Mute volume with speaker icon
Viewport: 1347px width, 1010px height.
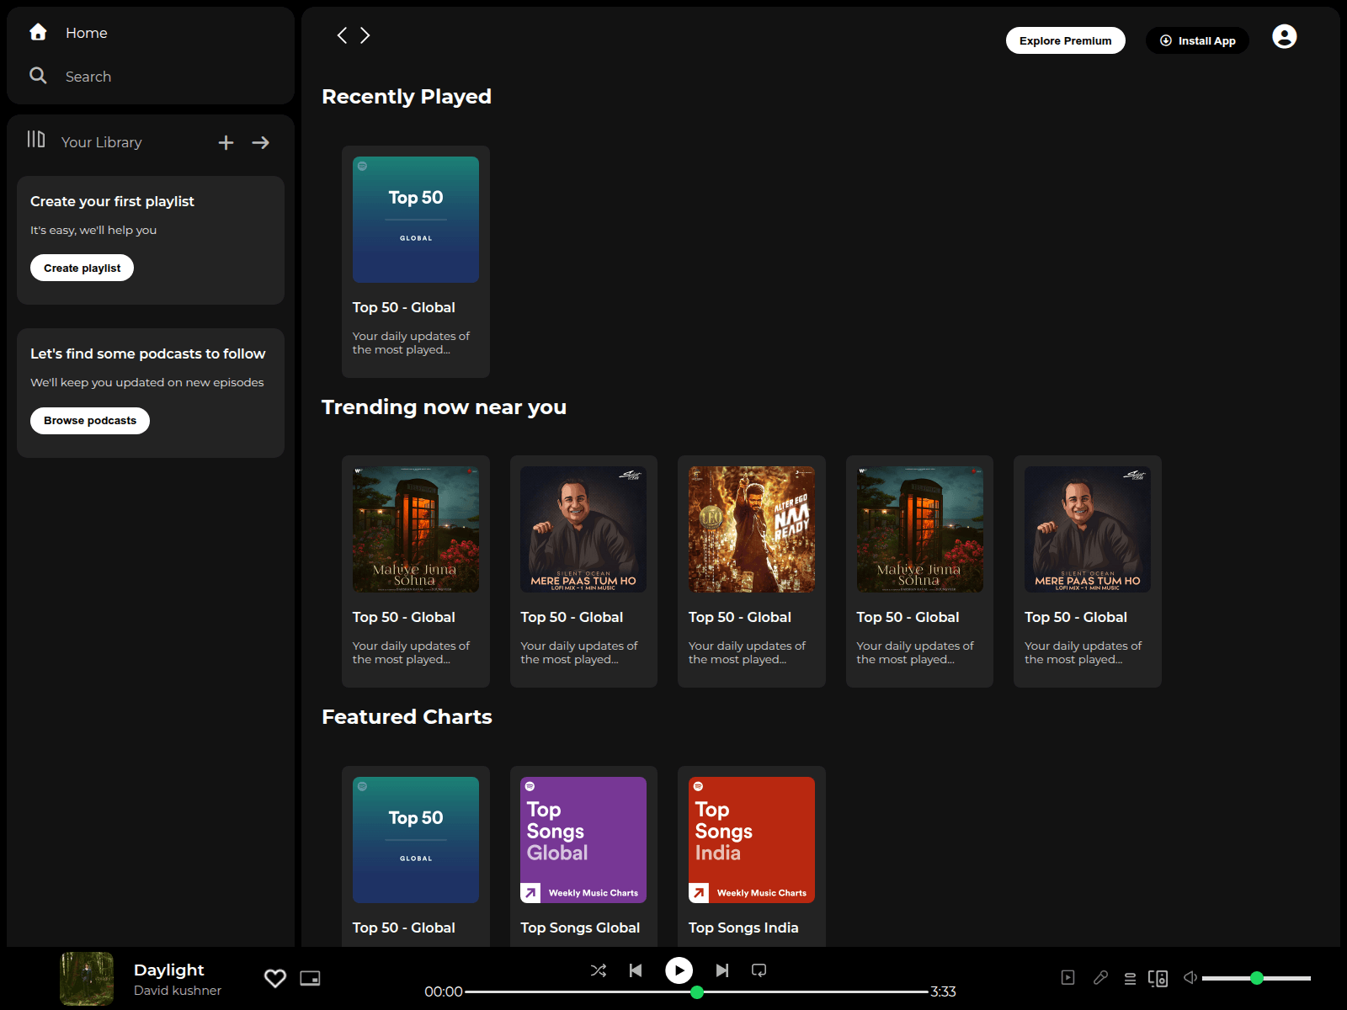pyautogui.click(x=1190, y=977)
